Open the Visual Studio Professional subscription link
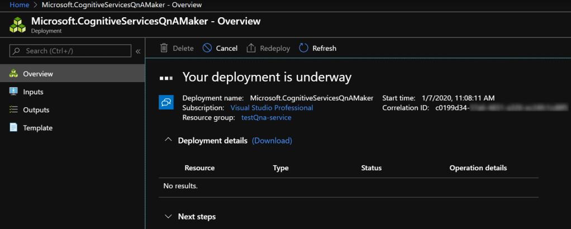571x229 pixels. [272, 108]
